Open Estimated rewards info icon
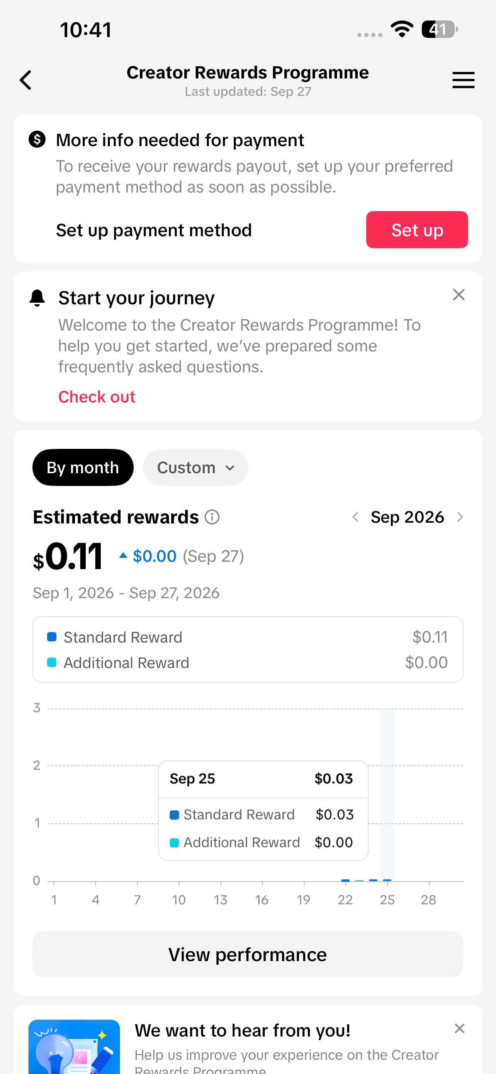The image size is (496, 1074). point(212,517)
